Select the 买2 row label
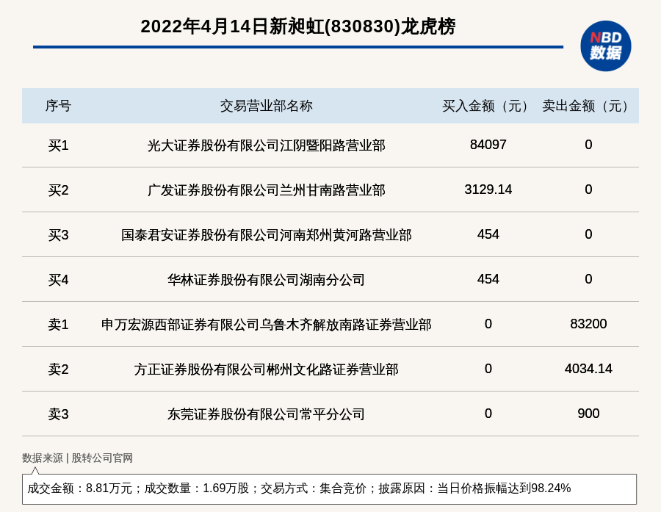 coord(58,190)
